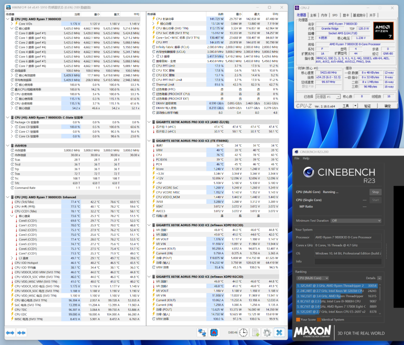This screenshot has height=345, width=404.
Task: Click the CPU chip with flame icon
Action: tap(215, 333)
